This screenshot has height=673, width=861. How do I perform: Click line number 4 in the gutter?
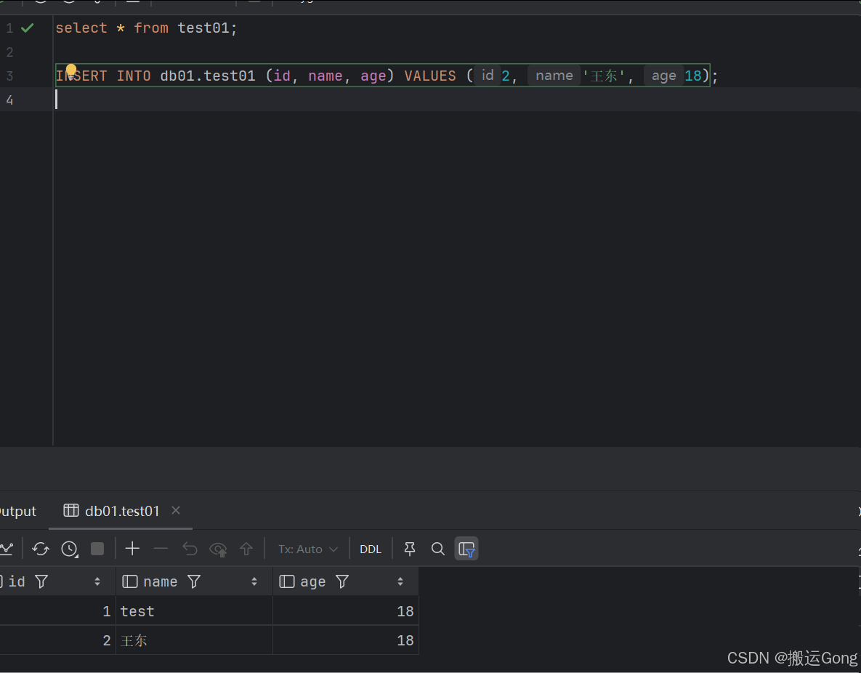point(10,100)
